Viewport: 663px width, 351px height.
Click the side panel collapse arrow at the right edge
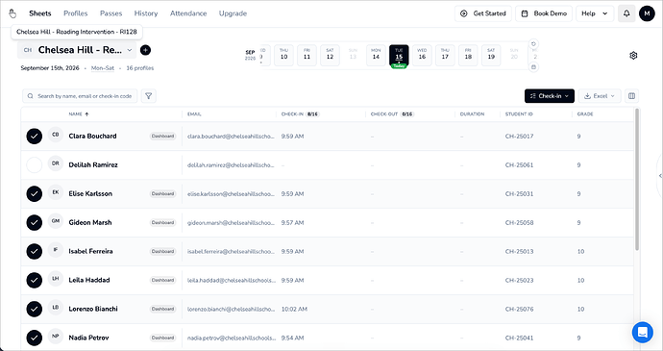[660, 176]
